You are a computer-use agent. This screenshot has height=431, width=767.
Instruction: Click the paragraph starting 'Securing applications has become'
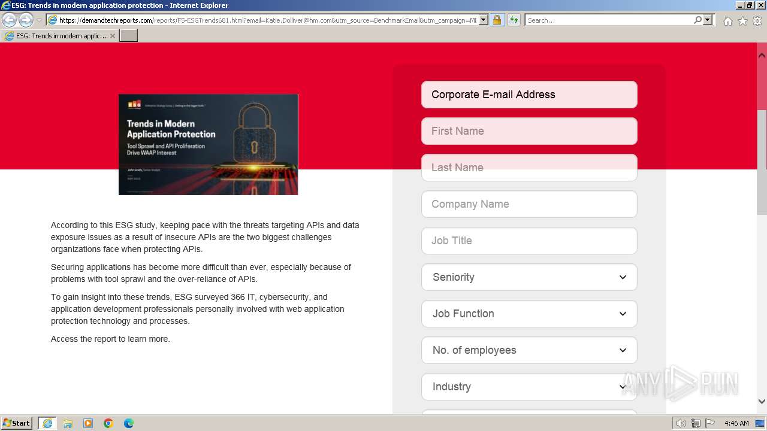201,273
